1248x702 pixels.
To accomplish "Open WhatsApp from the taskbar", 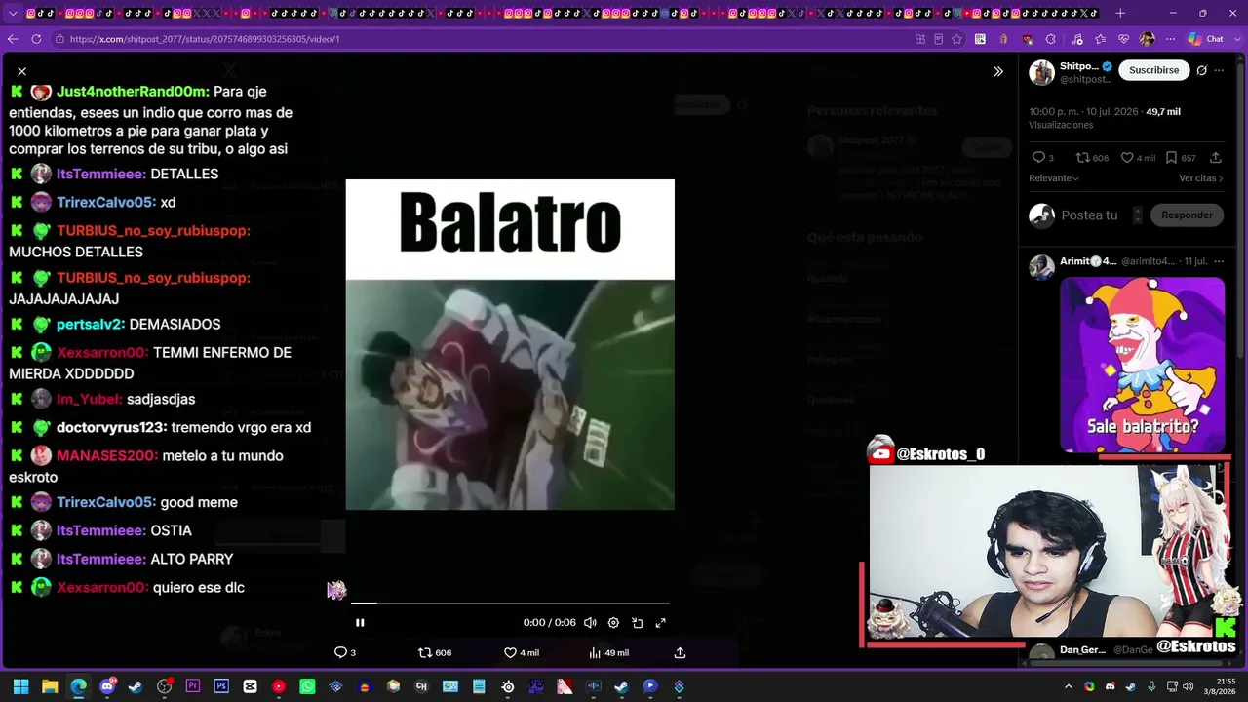I will point(307,686).
